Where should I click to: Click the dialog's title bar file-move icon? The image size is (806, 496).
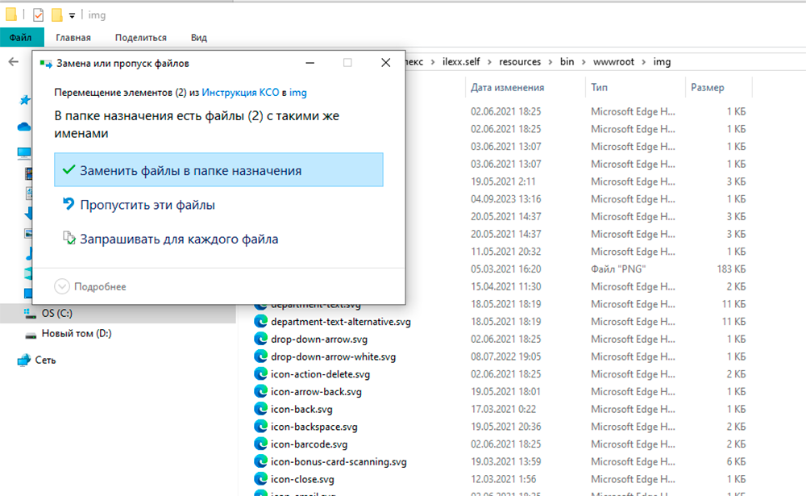(46, 63)
